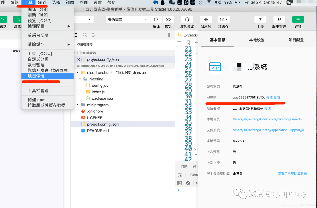
Task: Click the element inspector cursor icon
Action: click(x=180, y=175)
